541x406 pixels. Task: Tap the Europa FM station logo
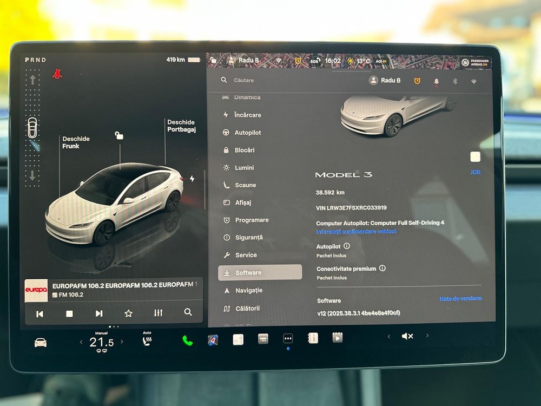pos(36,290)
